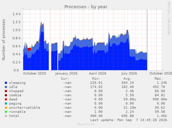Click the '0.8 k' y-axis tick label
The height and width of the screenshot is (128, 172).
point(17,38)
